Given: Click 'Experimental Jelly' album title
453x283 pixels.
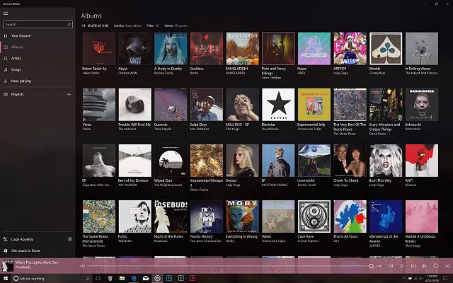Looking at the screenshot, I should coord(311,125).
